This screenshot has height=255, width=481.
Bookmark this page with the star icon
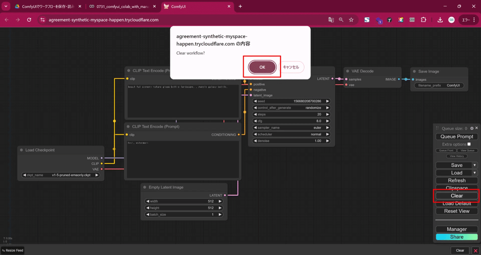[351, 20]
